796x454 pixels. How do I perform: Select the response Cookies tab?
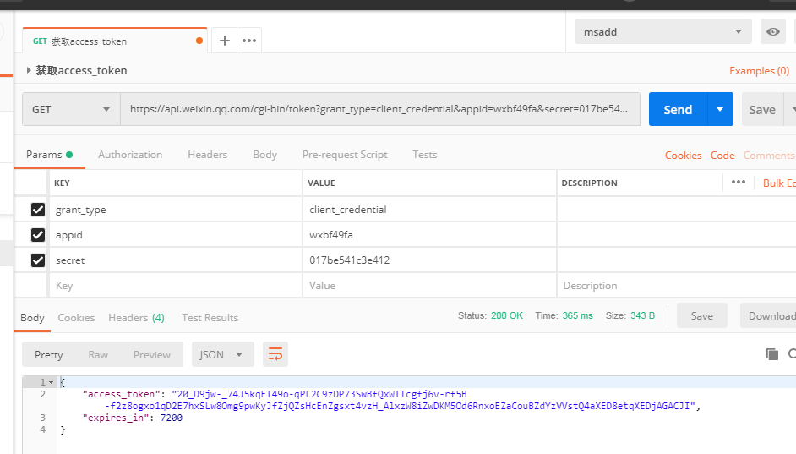[x=76, y=317]
